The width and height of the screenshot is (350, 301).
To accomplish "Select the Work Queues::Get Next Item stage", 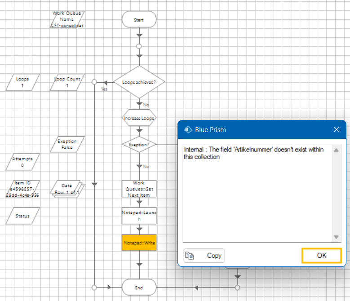I will coord(139,189).
